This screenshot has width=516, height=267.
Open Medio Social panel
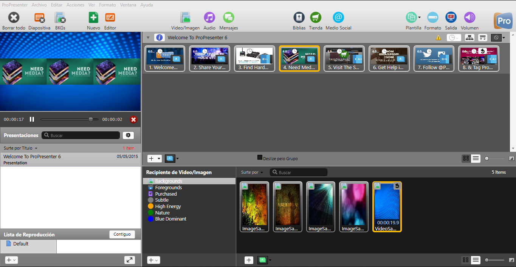tap(338, 18)
